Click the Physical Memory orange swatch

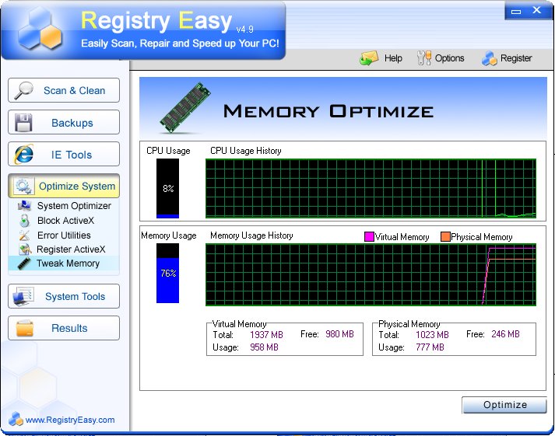click(x=445, y=237)
